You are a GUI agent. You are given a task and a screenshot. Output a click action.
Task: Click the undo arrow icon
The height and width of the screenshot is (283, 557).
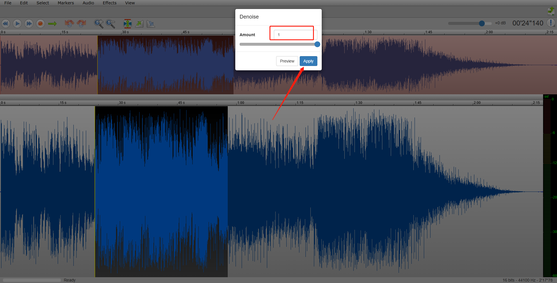pyautogui.click(x=69, y=23)
